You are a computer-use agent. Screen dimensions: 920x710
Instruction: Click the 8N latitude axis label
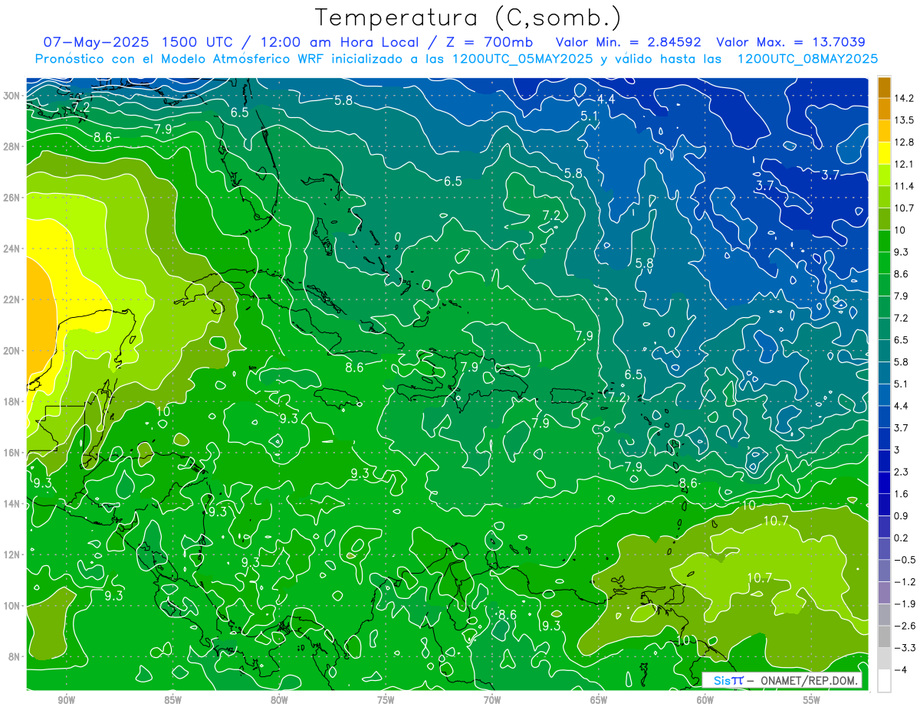(x=15, y=656)
